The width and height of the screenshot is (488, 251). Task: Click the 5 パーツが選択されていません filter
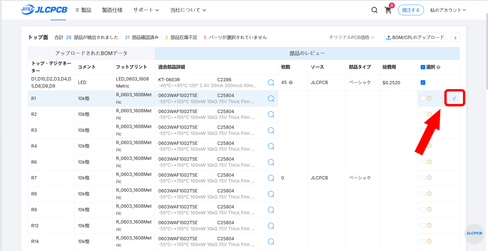pyautogui.click(x=235, y=37)
